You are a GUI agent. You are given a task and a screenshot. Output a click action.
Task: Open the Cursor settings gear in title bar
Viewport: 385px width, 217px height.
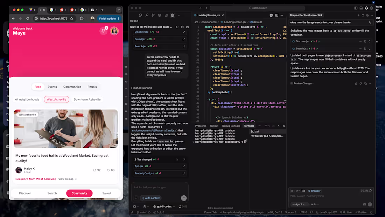click(371, 8)
